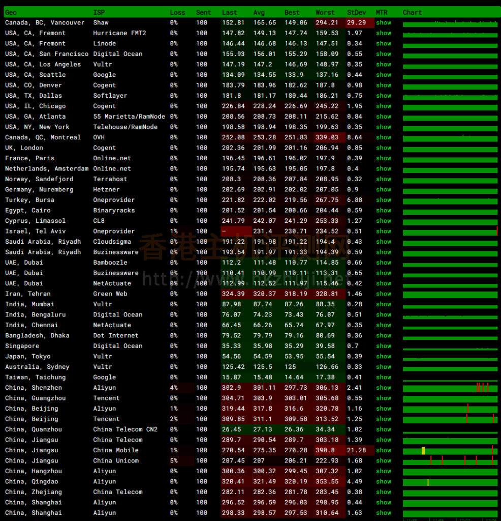Viewport: 501px width, 521px height.
Task: Show MTR for Chicago Cogent
Action: coord(384,106)
